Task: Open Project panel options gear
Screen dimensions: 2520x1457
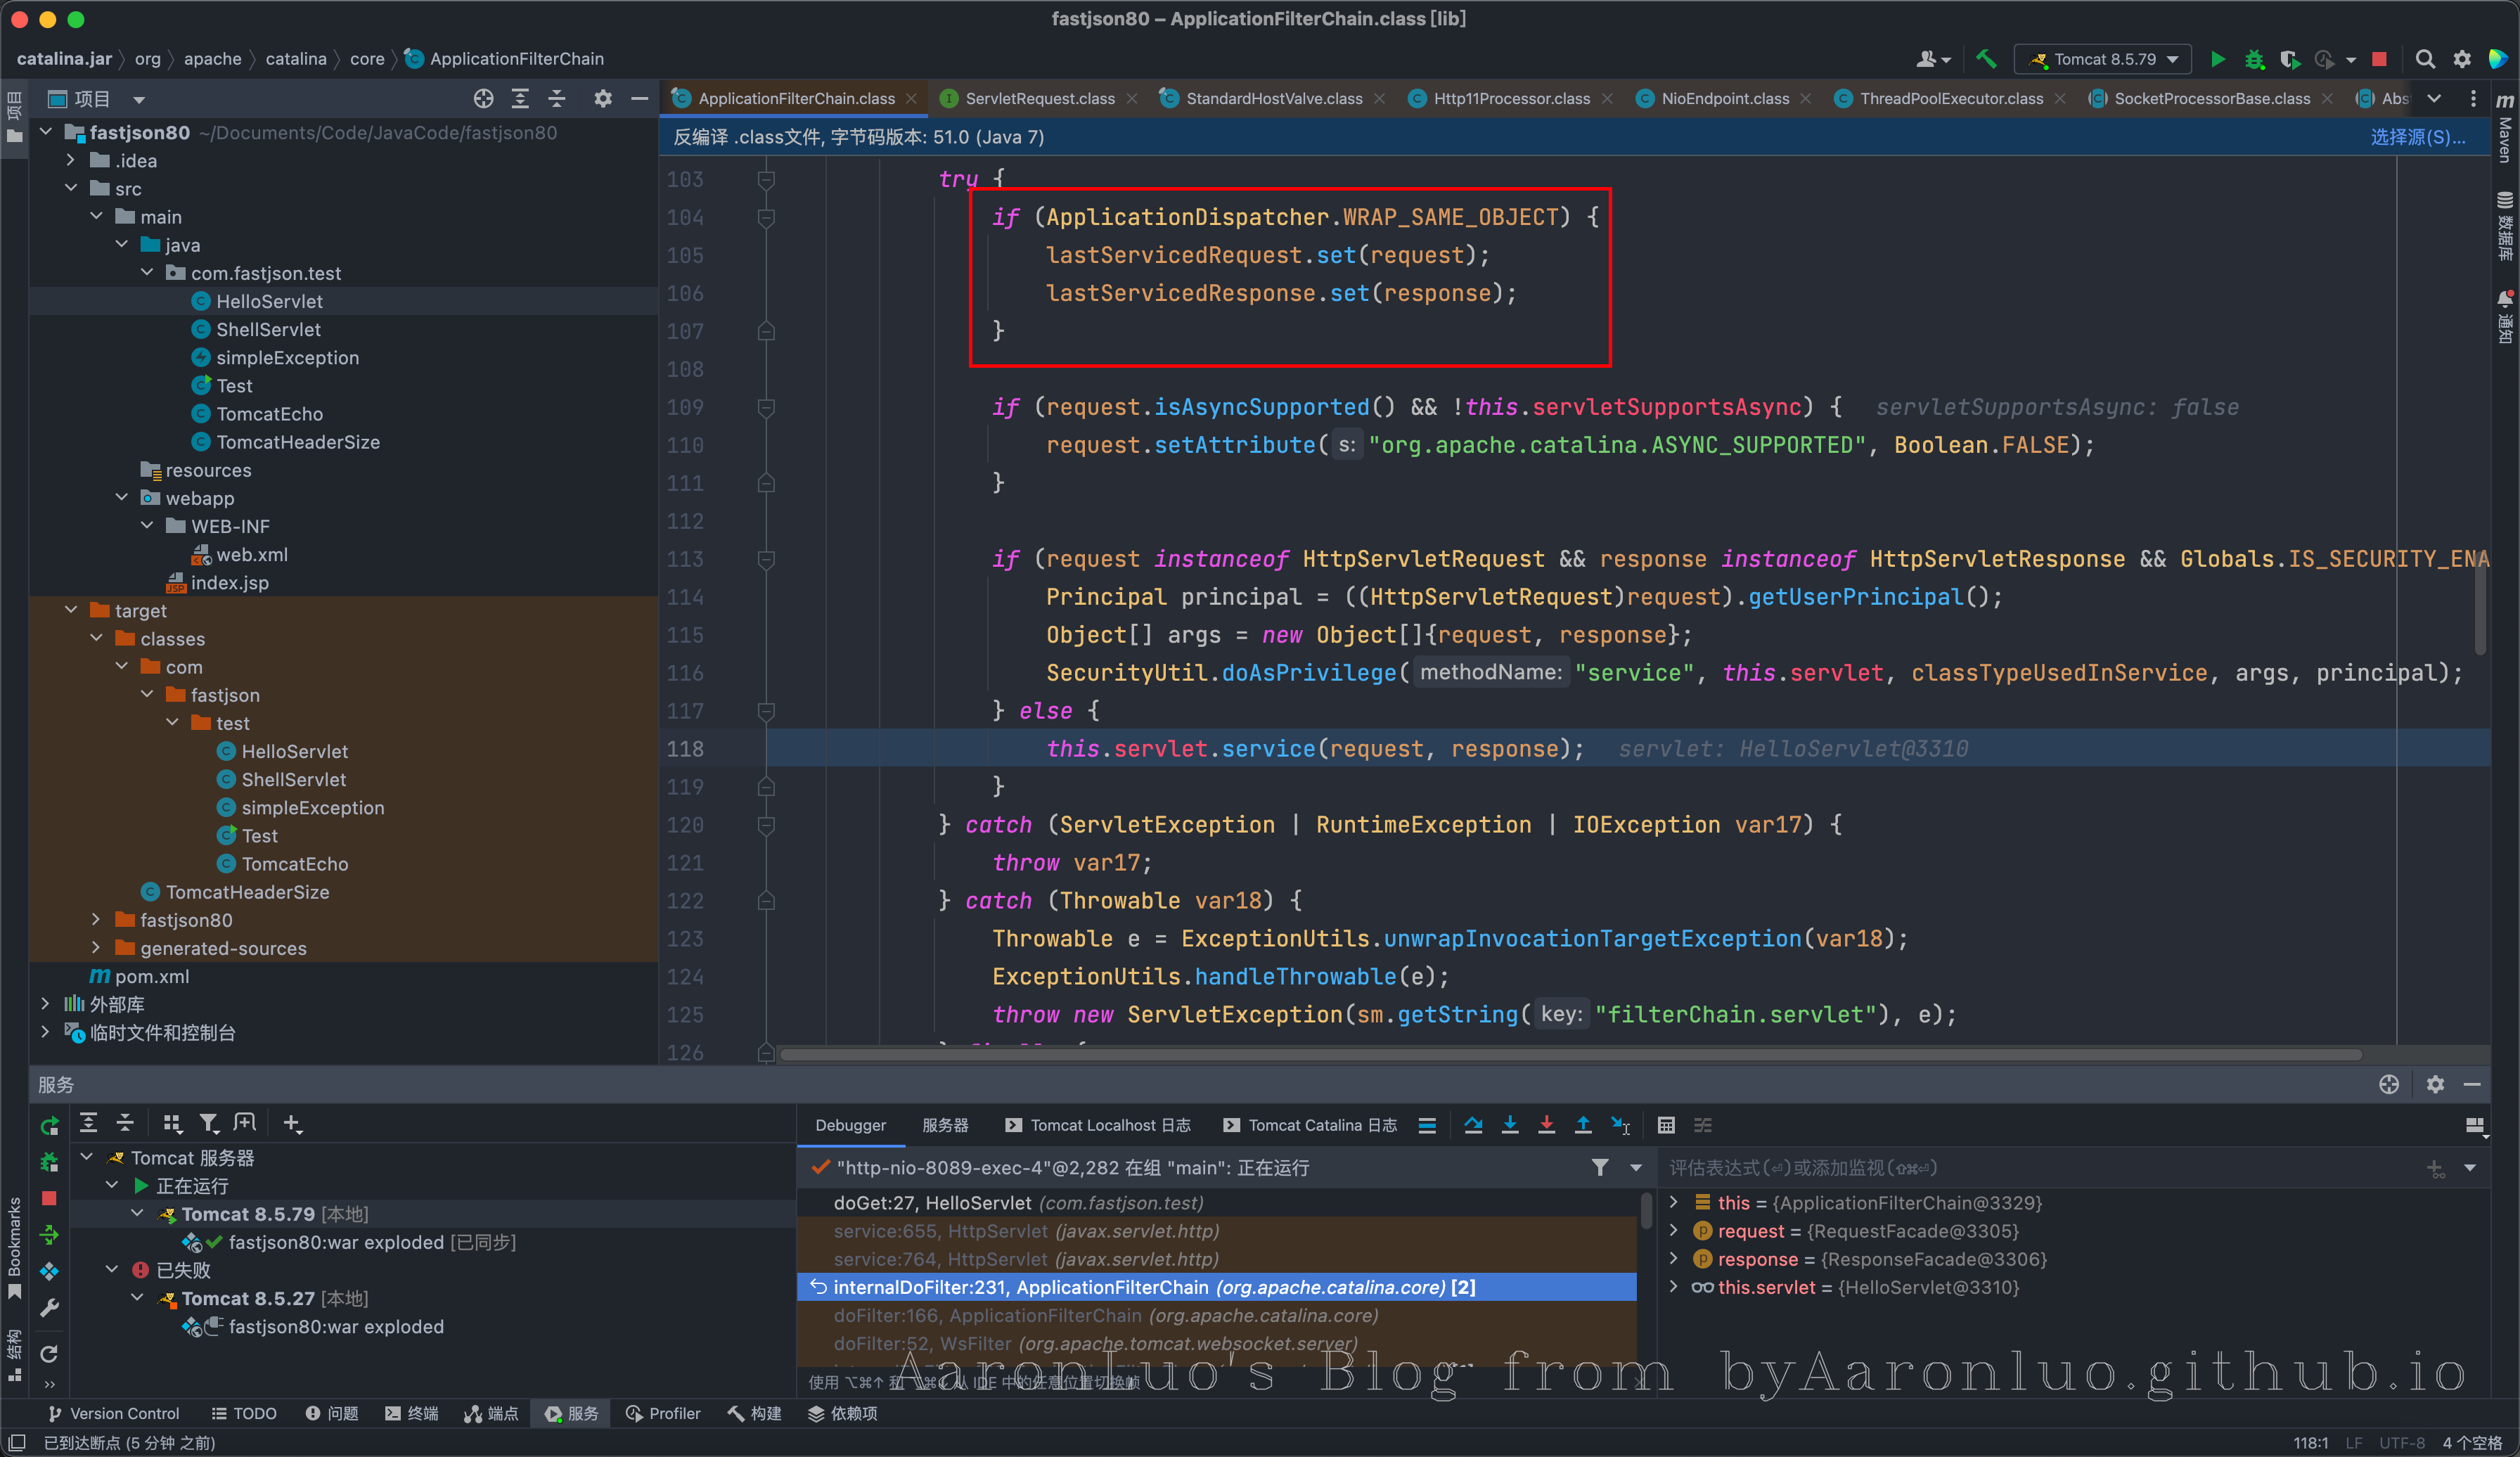Action: [x=603, y=98]
